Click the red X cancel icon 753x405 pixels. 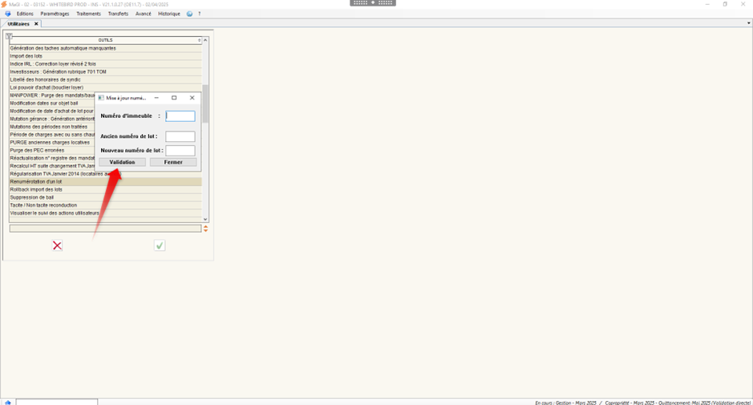point(57,245)
